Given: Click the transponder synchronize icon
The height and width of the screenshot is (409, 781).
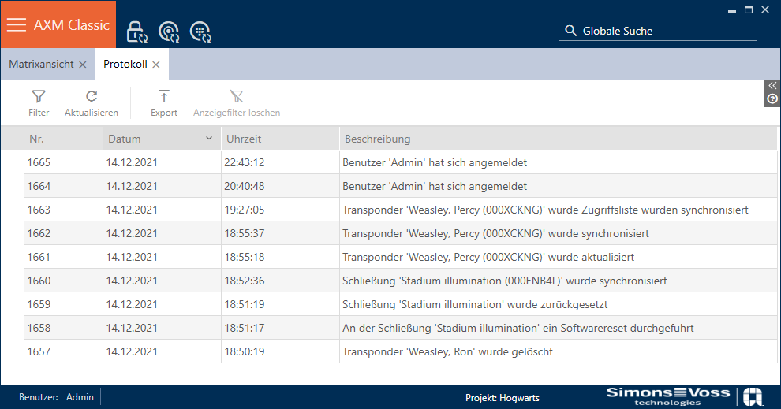Looking at the screenshot, I should coord(168,32).
